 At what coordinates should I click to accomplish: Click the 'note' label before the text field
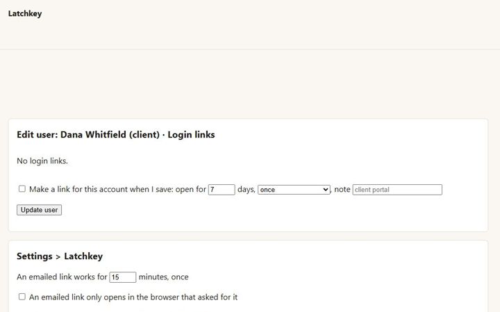(342, 189)
